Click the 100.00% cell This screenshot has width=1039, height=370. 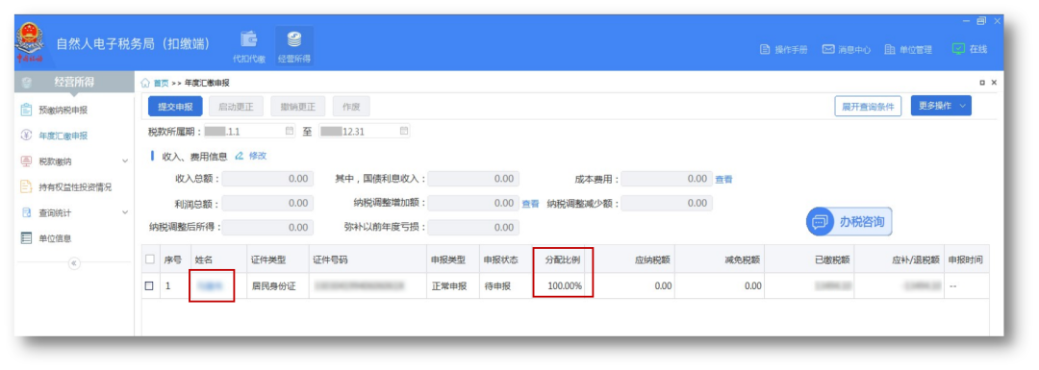(565, 286)
